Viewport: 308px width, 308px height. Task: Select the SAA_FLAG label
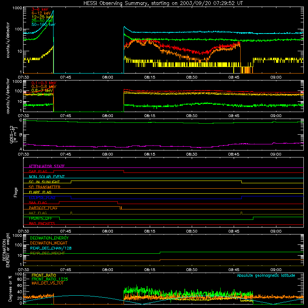38,203
